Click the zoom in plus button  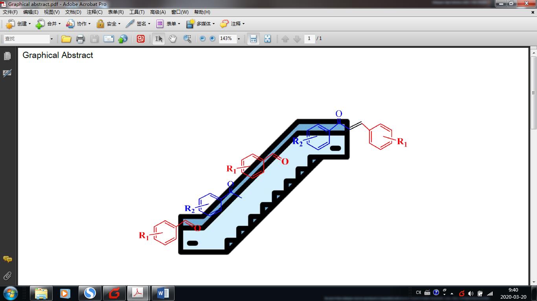212,39
